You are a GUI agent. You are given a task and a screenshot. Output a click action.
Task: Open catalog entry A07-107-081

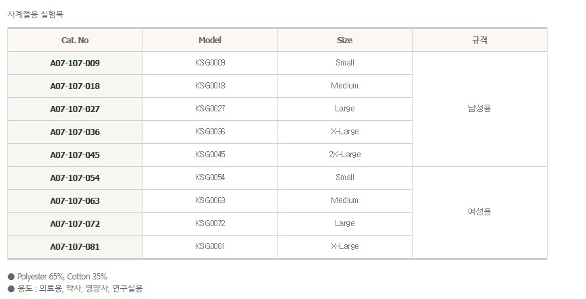pyautogui.click(x=75, y=247)
